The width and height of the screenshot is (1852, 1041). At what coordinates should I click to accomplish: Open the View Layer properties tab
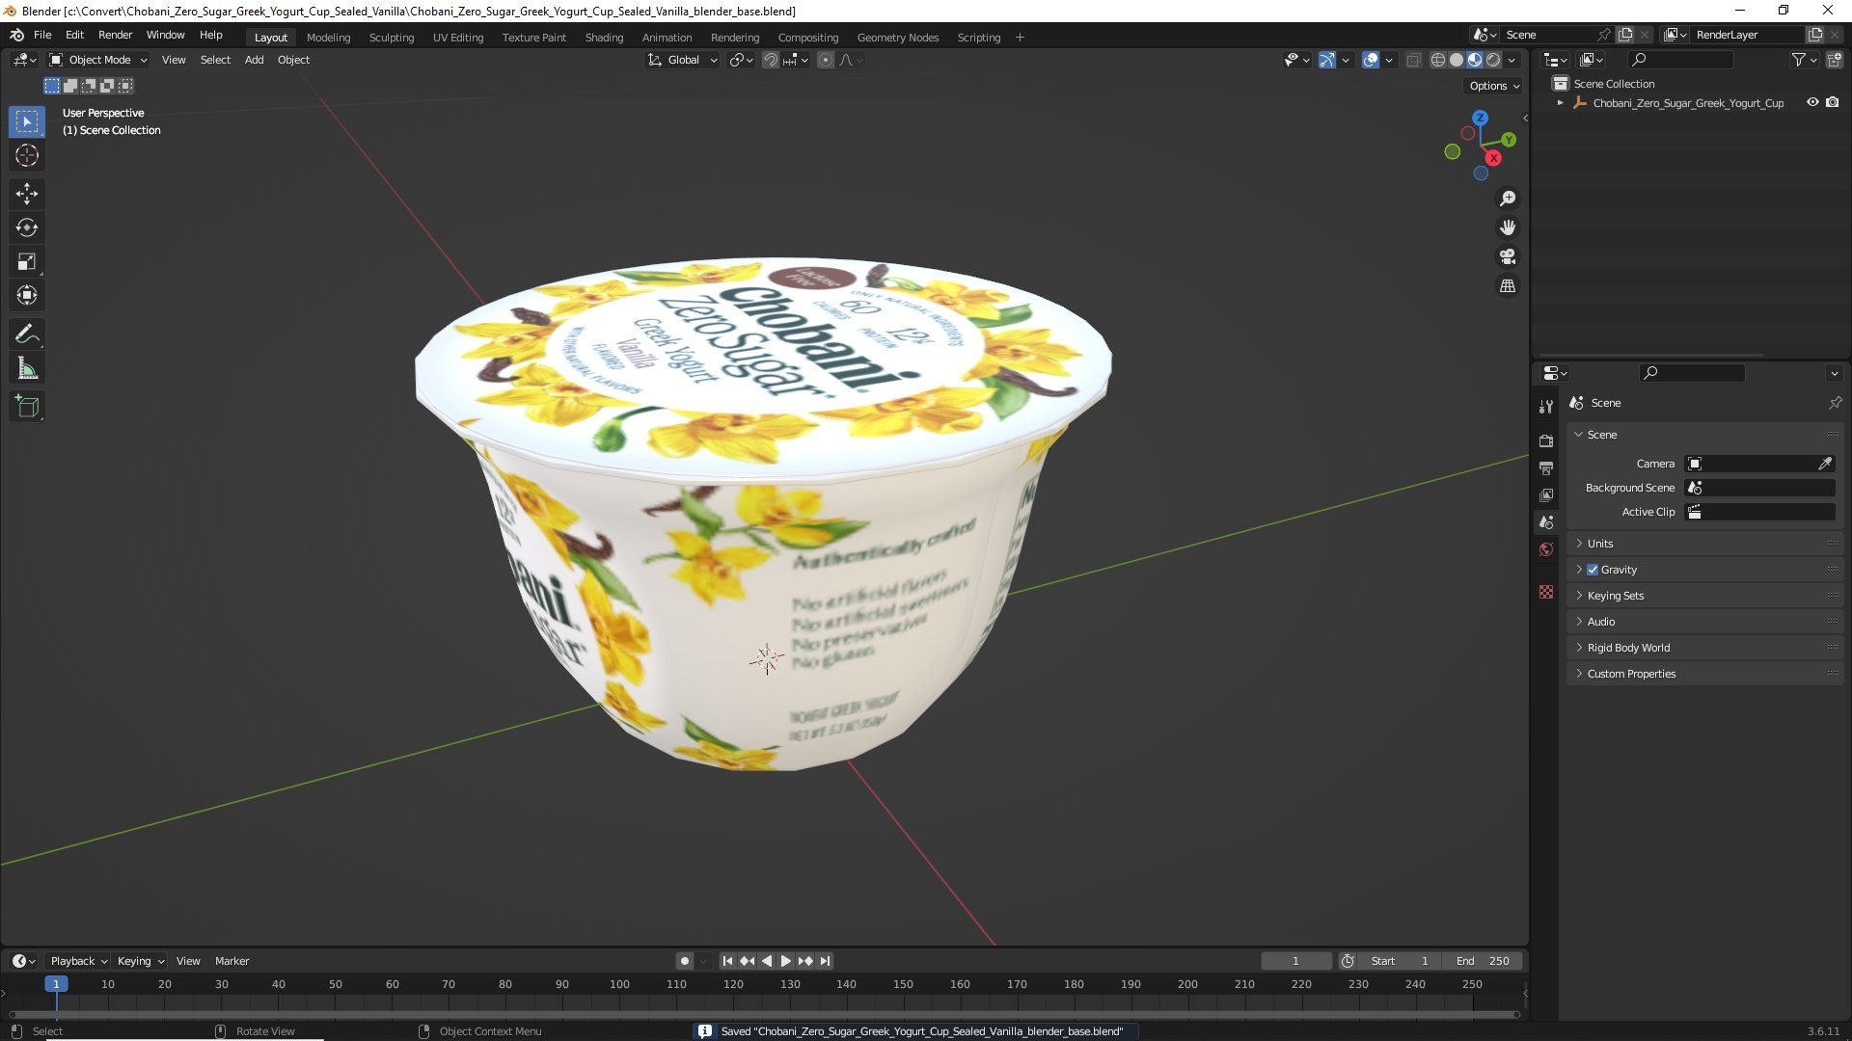coord(1546,494)
